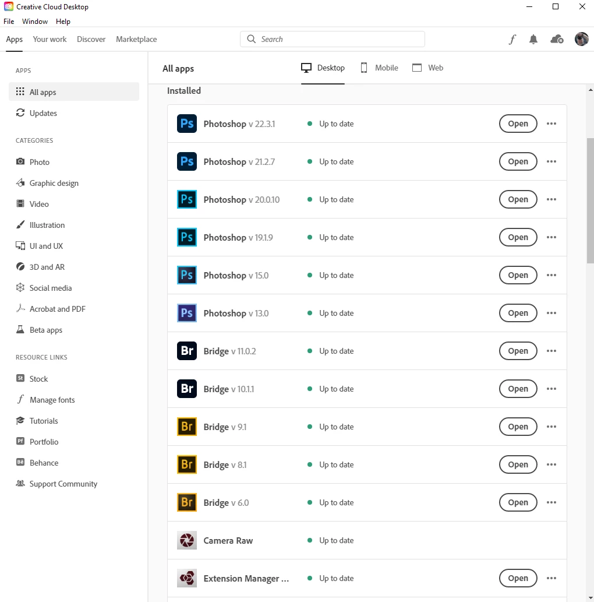Open the fonts icon in top bar
The image size is (594, 602).
(512, 39)
